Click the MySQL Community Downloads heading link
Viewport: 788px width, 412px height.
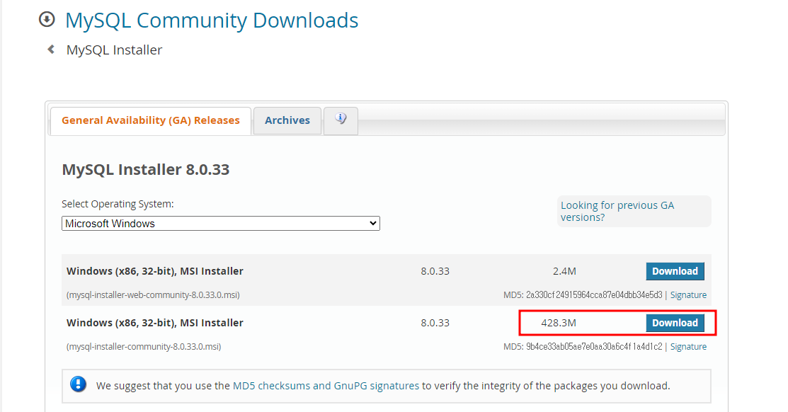(212, 21)
